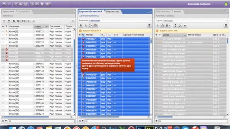
Task: Click the Cut scissors icon
Action: point(15,4)
